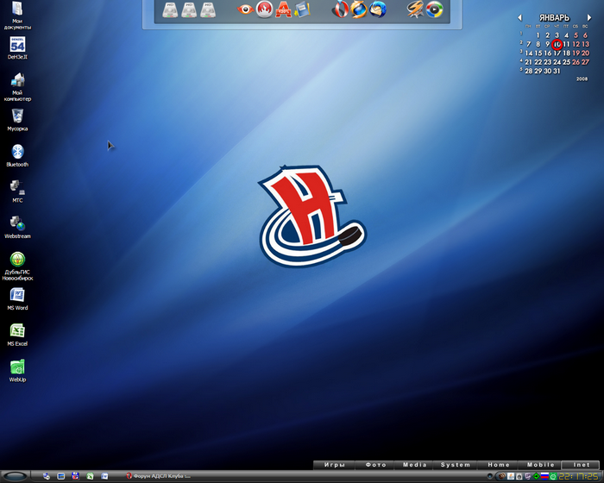Open the Webstream connection icon

[17, 227]
